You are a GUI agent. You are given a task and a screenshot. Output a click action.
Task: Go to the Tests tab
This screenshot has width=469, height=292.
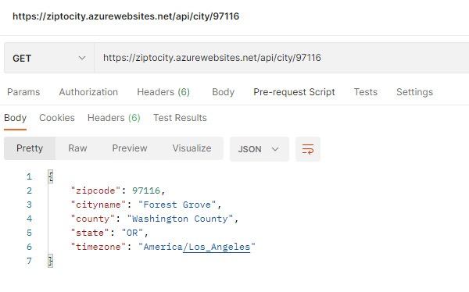[366, 92]
